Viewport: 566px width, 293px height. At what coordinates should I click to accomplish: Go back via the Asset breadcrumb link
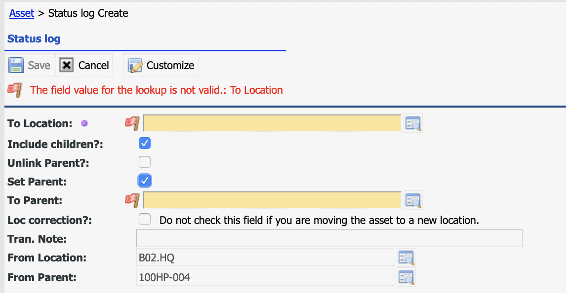[x=22, y=13]
